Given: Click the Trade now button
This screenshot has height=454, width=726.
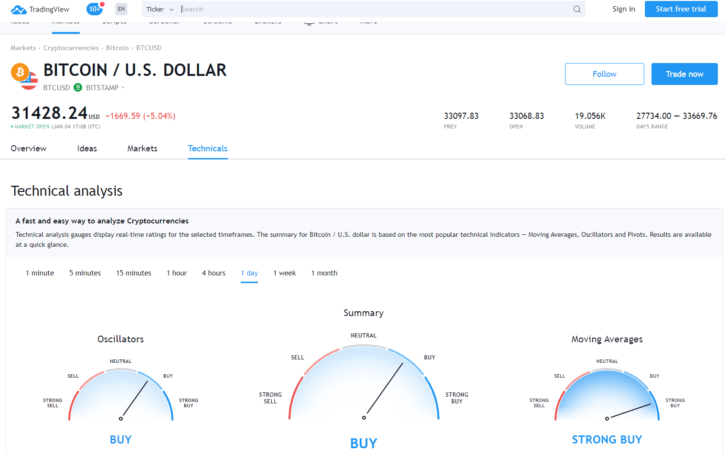Looking at the screenshot, I should [x=684, y=74].
